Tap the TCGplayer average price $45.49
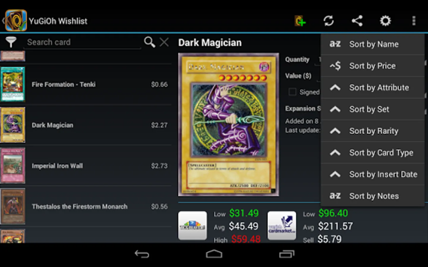Image resolution: width=428 pixels, height=267 pixels. tap(243, 226)
